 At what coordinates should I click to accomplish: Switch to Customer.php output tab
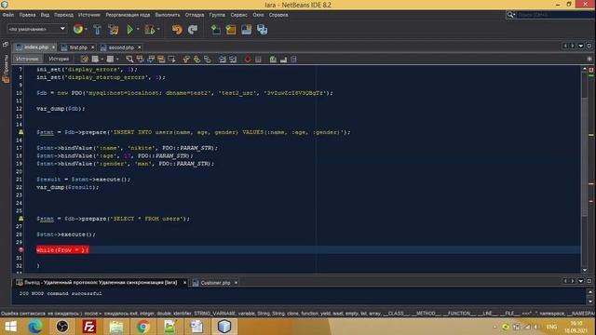[215, 283]
